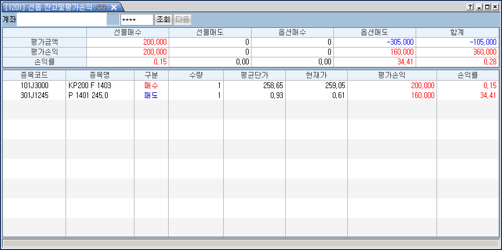This screenshot has width=502, height=250.
Task: Open the account dropdown next to 계좌 field
Action: tap(112, 20)
